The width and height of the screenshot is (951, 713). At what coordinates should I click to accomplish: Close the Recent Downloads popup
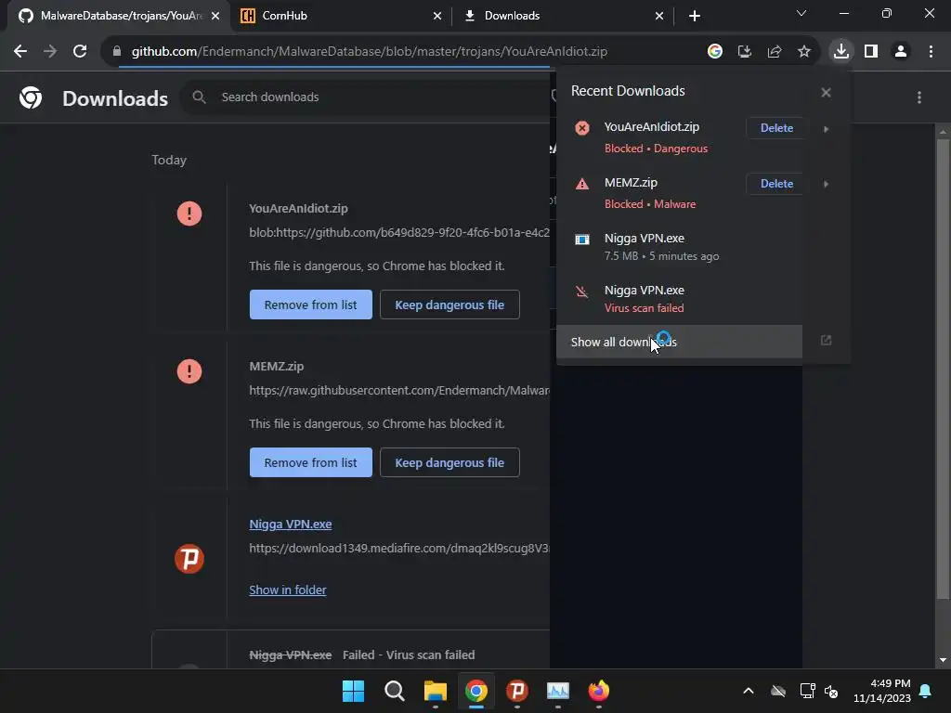[826, 93]
